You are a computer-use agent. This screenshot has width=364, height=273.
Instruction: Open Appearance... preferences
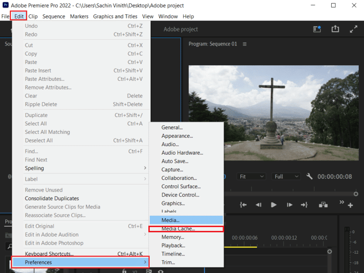coord(186,136)
